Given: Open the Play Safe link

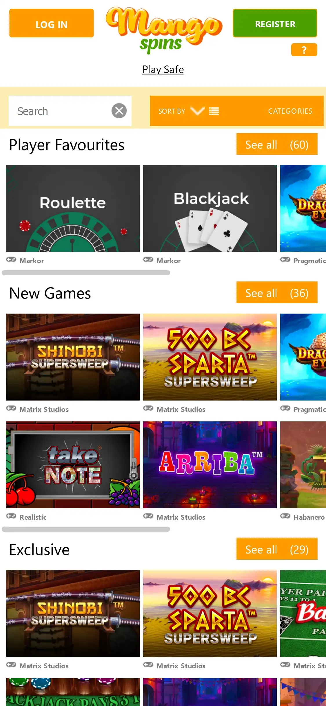Looking at the screenshot, I should (163, 70).
